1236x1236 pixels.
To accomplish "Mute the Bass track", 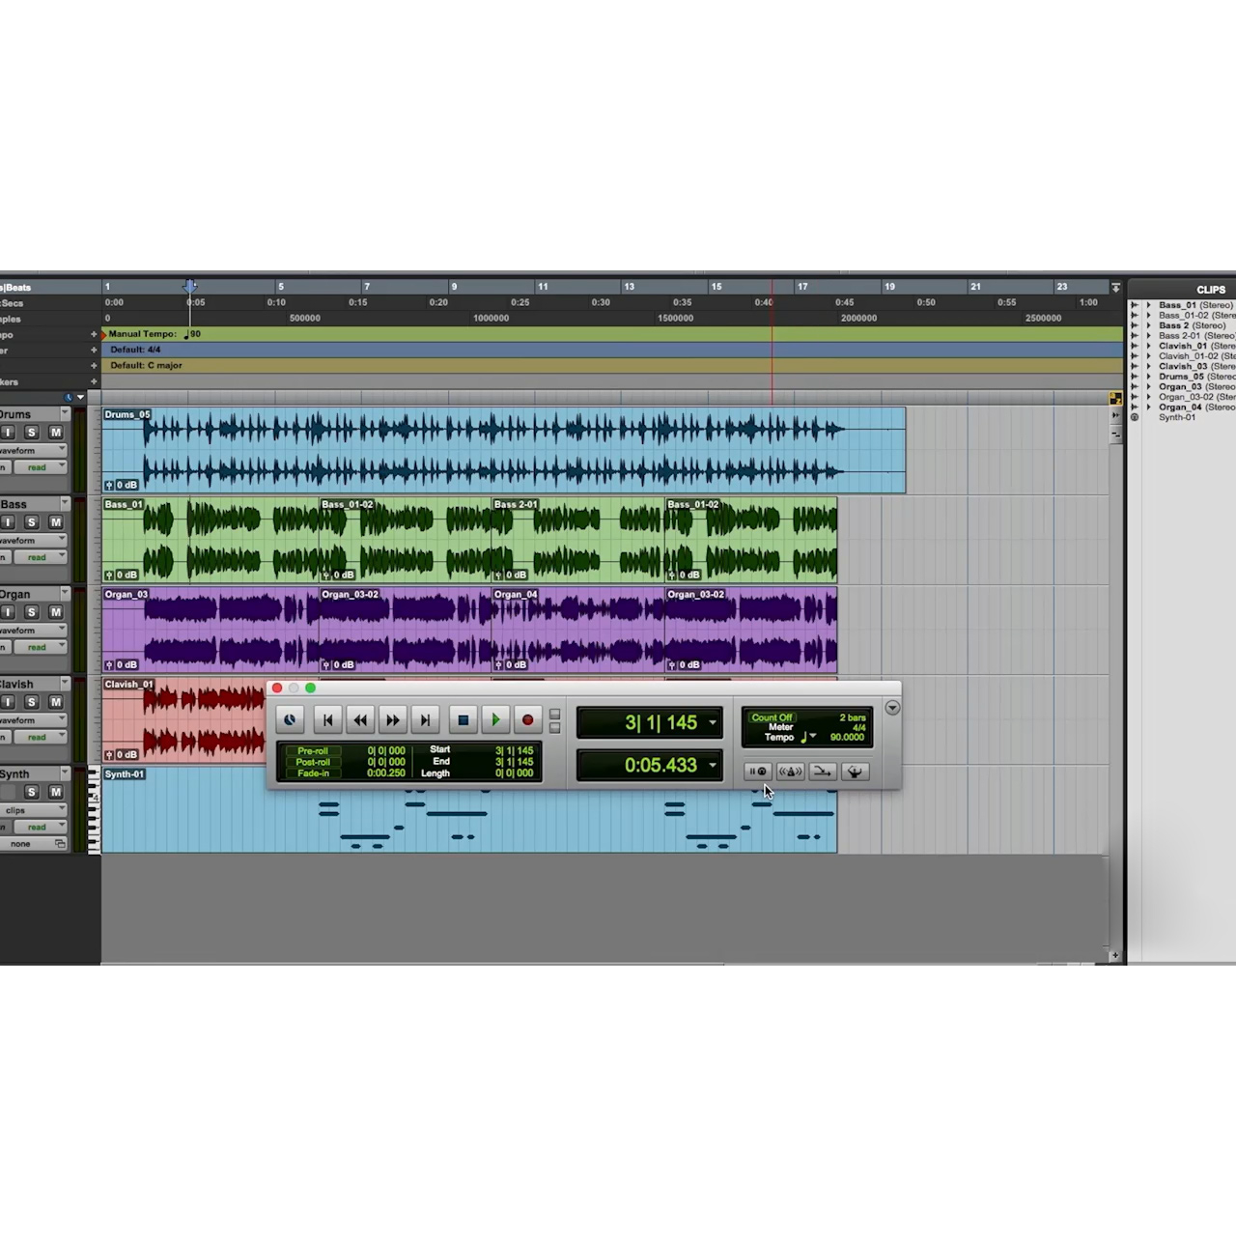I will [56, 522].
